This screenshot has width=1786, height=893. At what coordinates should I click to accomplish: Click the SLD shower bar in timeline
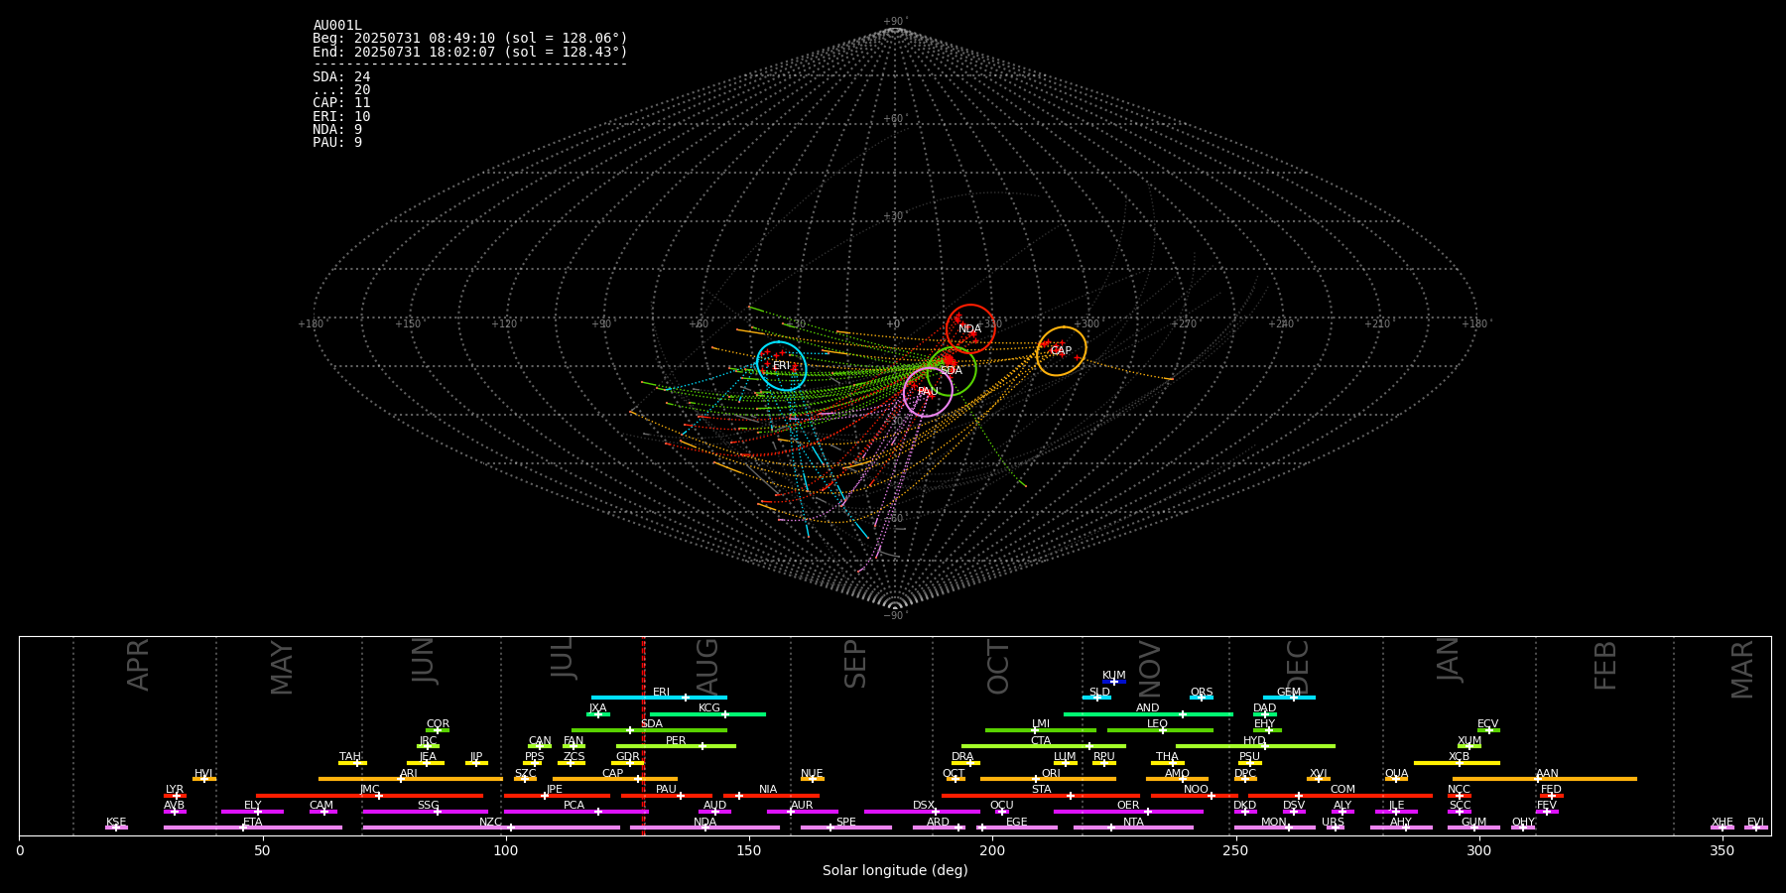pyautogui.click(x=1096, y=698)
